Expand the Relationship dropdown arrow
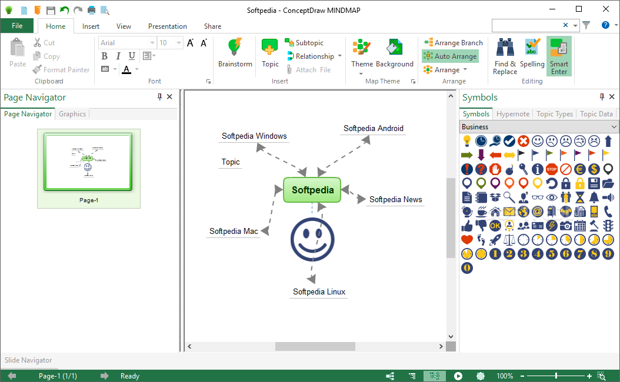Screen dimensions: 620x382 coord(339,56)
